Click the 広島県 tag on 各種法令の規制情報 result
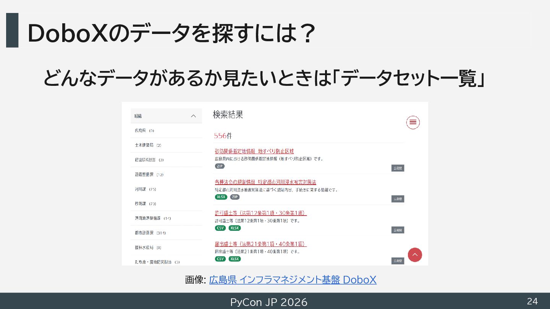 [398, 199]
